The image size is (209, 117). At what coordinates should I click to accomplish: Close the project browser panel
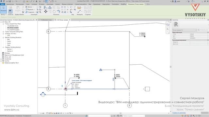point(36,20)
